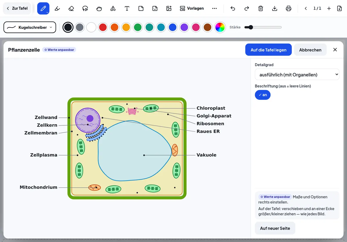Click the Auf neuer Seite button
Image resolution: width=347 pixels, height=242 pixels.
click(x=275, y=228)
